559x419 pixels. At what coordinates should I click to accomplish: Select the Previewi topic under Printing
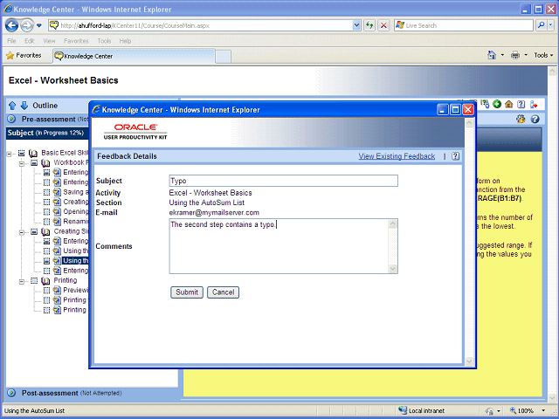76,290
